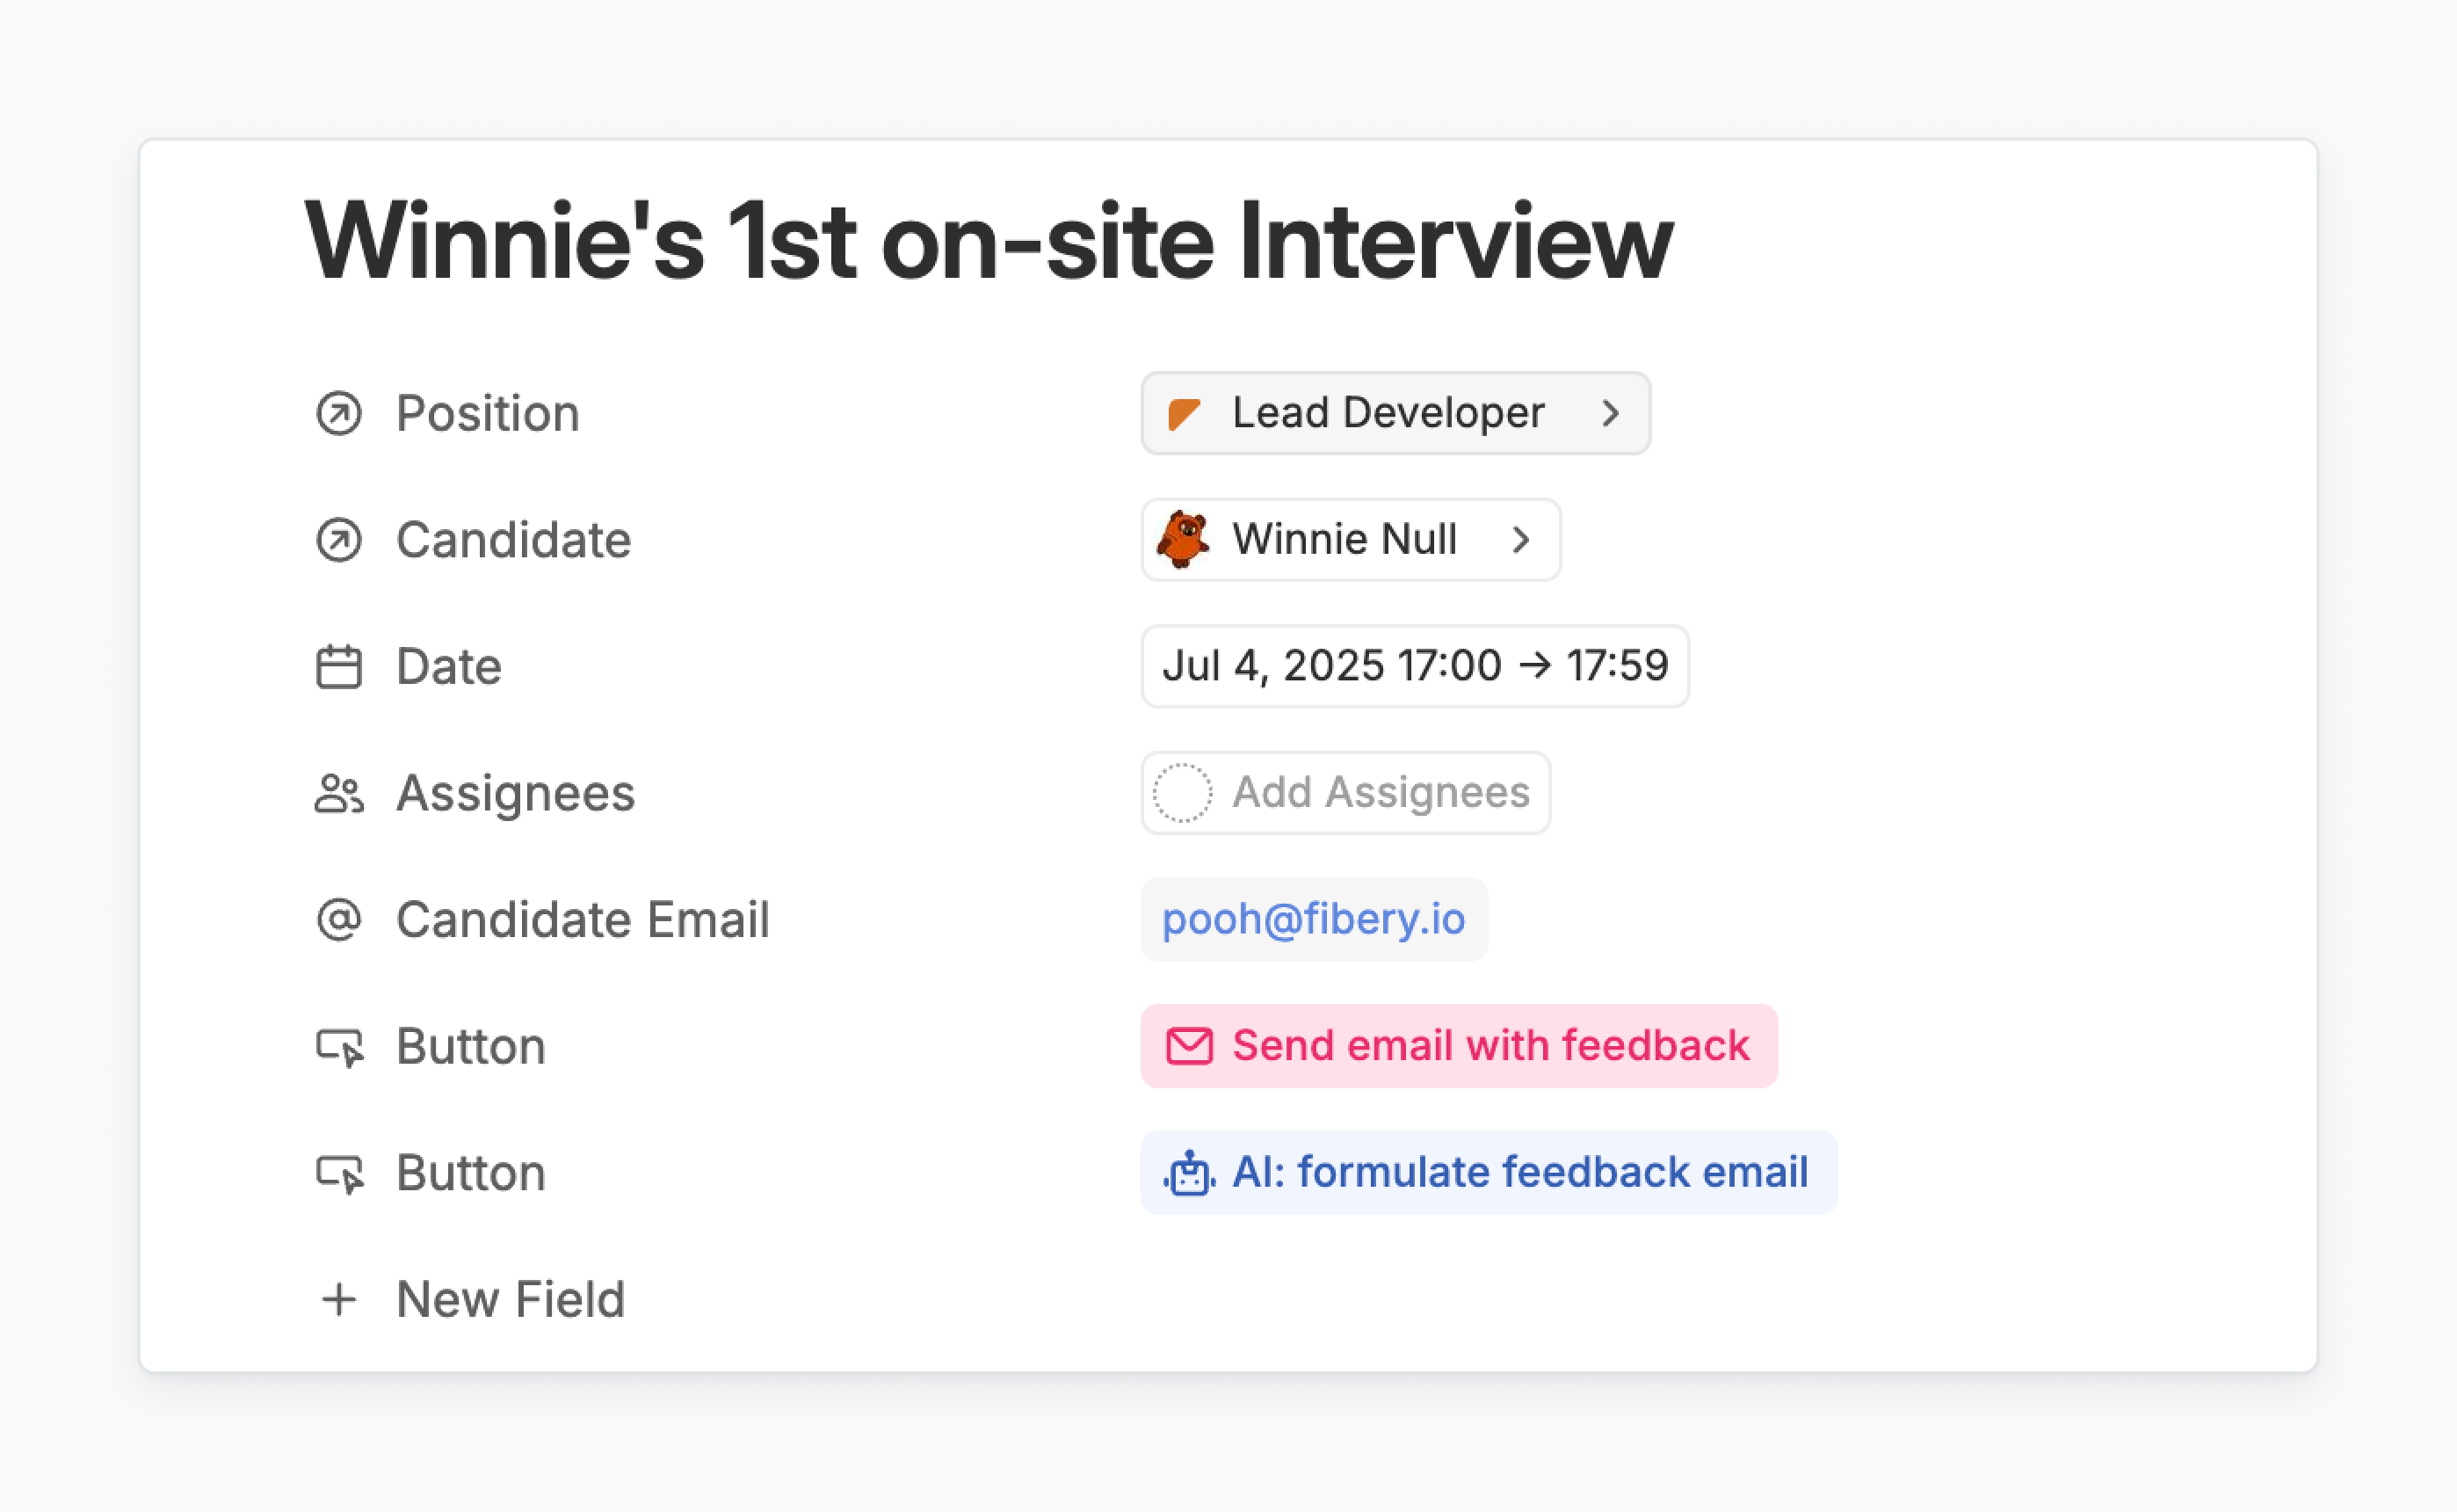This screenshot has width=2457, height=1512.
Task: Expand the Winnie Null chevron arrow
Action: click(x=1520, y=540)
